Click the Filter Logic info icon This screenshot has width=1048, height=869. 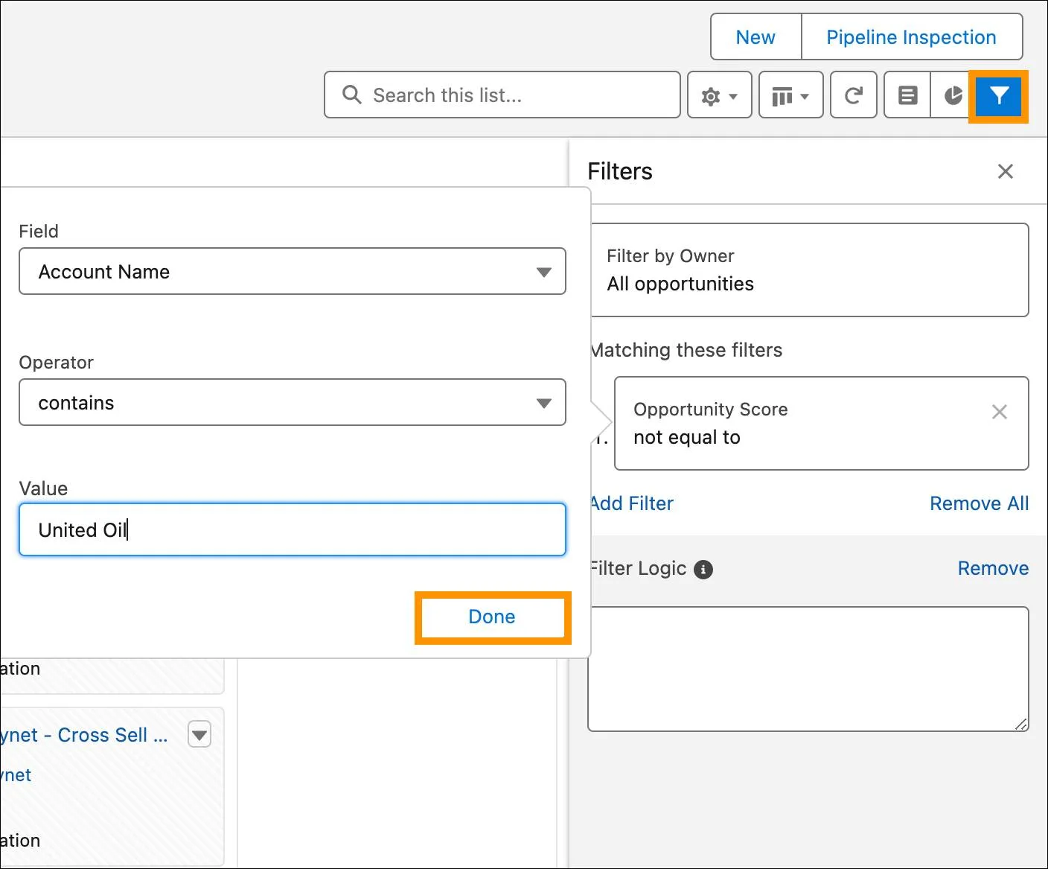coord(703,570)
